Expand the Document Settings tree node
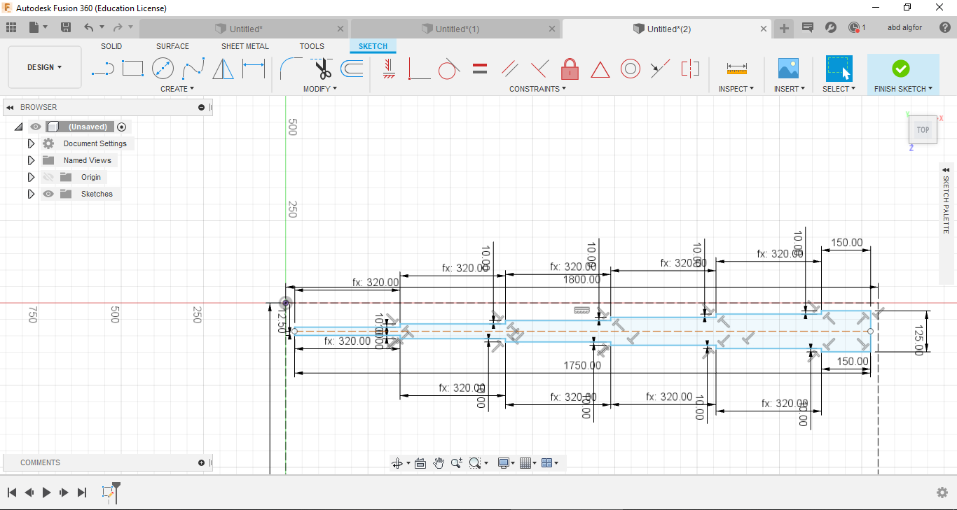Image resolution: width=957 pixels, height=510 pixels. coord(31,143)
